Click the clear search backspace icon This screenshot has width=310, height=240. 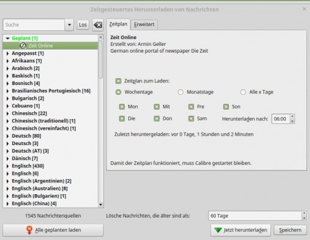tap(98, 25)
